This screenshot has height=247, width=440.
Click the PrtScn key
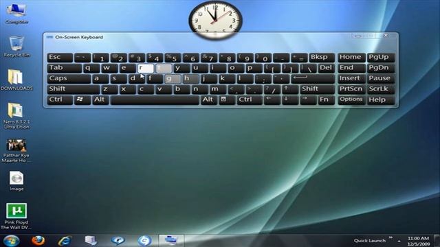(x=351, y=89)
